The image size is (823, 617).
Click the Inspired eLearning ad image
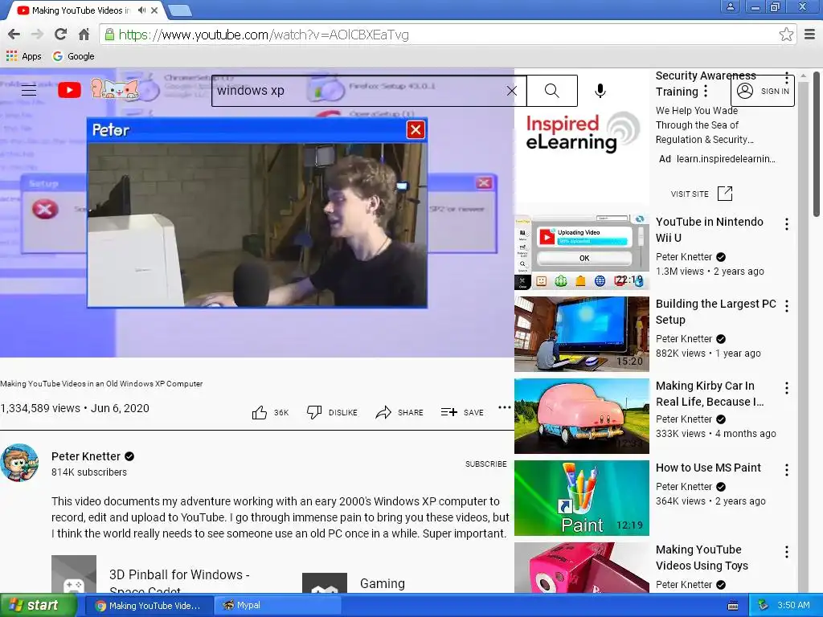(582, 133)
